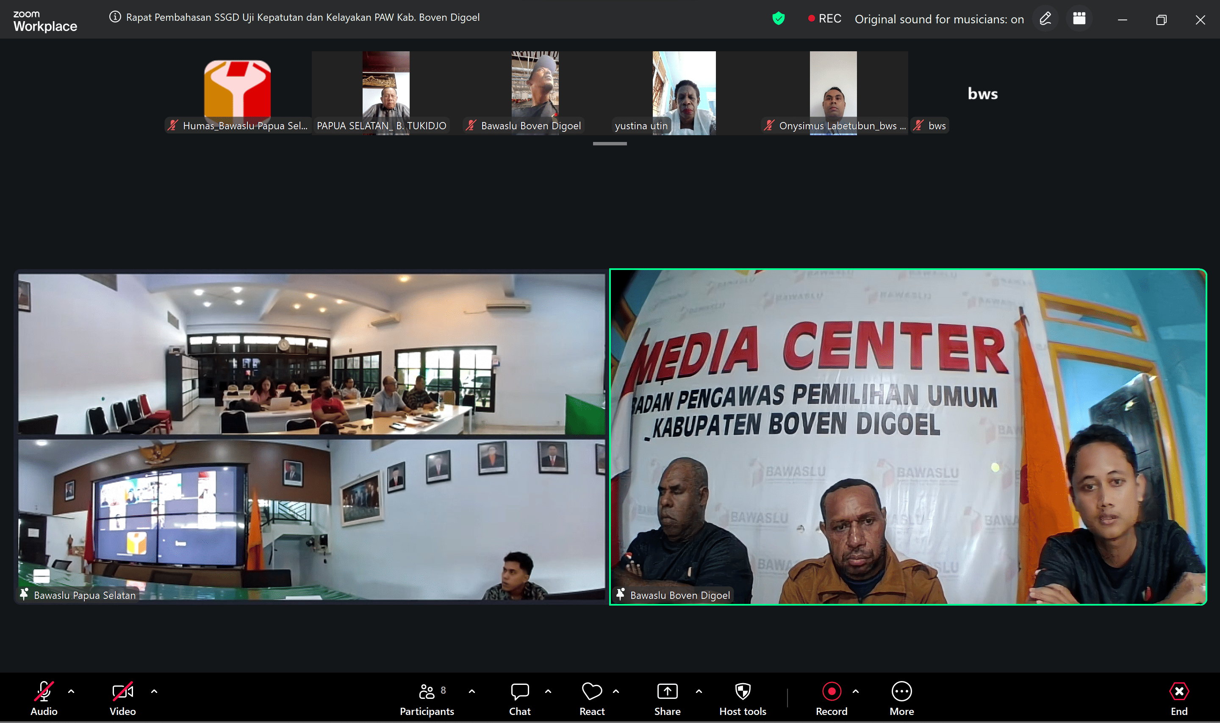Click the muted mic icon on bws label

click(x=918, y=125)
